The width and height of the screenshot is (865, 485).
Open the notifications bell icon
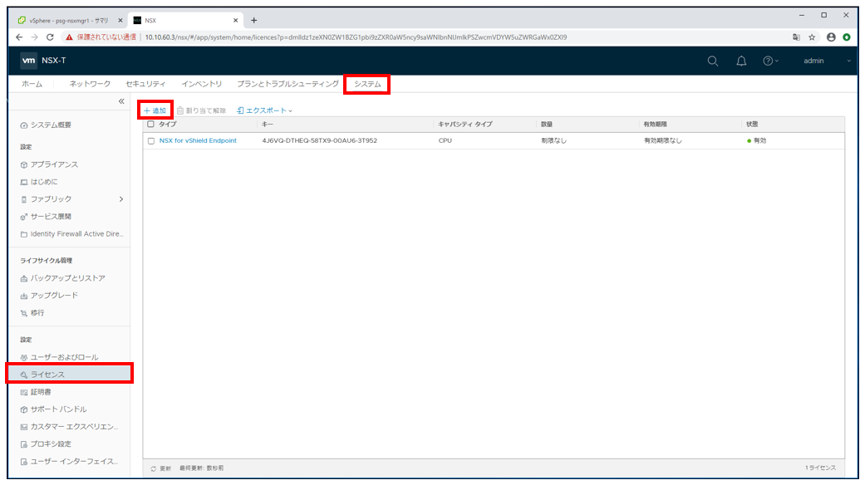click(x=741, y=61)
